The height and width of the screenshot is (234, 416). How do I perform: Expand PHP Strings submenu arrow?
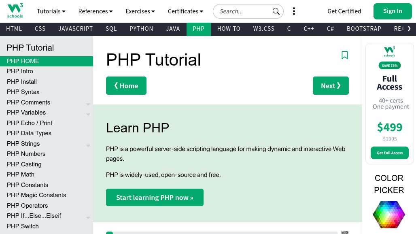pyautogui.click(x=88, y=145)
